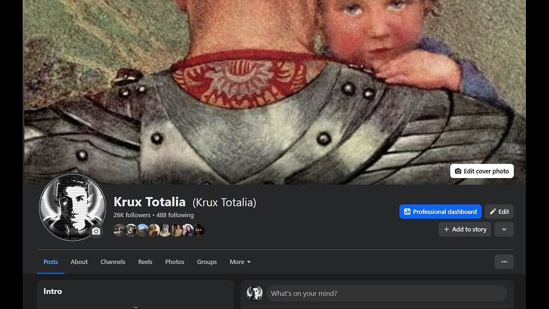Expand the chevron dropdown beside Add to story
The image size is (549, 309).
click(x=504, y=230)
